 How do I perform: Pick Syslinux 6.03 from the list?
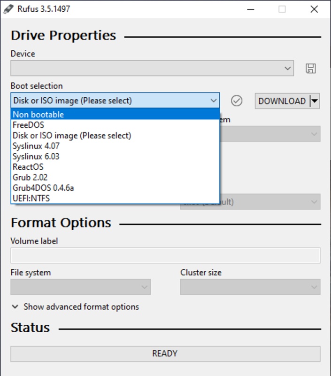[x=36, y=157]
